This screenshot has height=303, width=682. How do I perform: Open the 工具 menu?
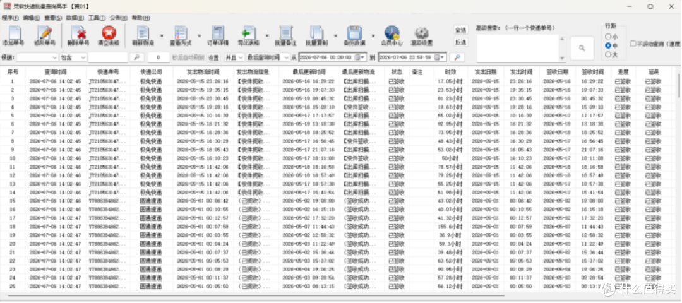click(x=97, y=18)
